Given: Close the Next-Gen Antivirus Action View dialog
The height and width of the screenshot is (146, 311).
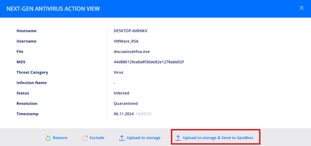Looking at the screenshot, I should [x=302, y=8].
